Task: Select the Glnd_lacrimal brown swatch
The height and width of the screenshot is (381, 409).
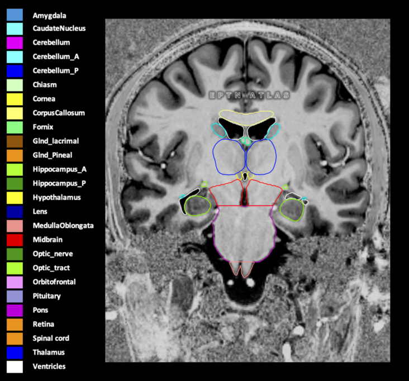Action: (15, 141)
